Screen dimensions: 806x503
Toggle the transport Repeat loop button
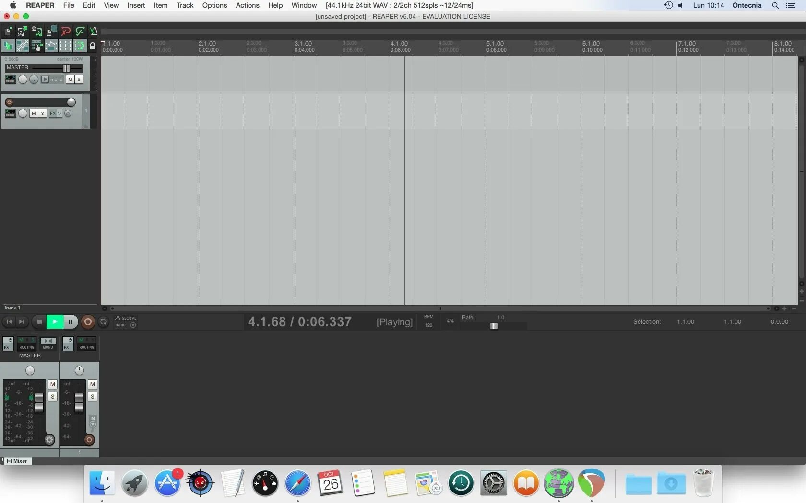[x=103, y=322]
